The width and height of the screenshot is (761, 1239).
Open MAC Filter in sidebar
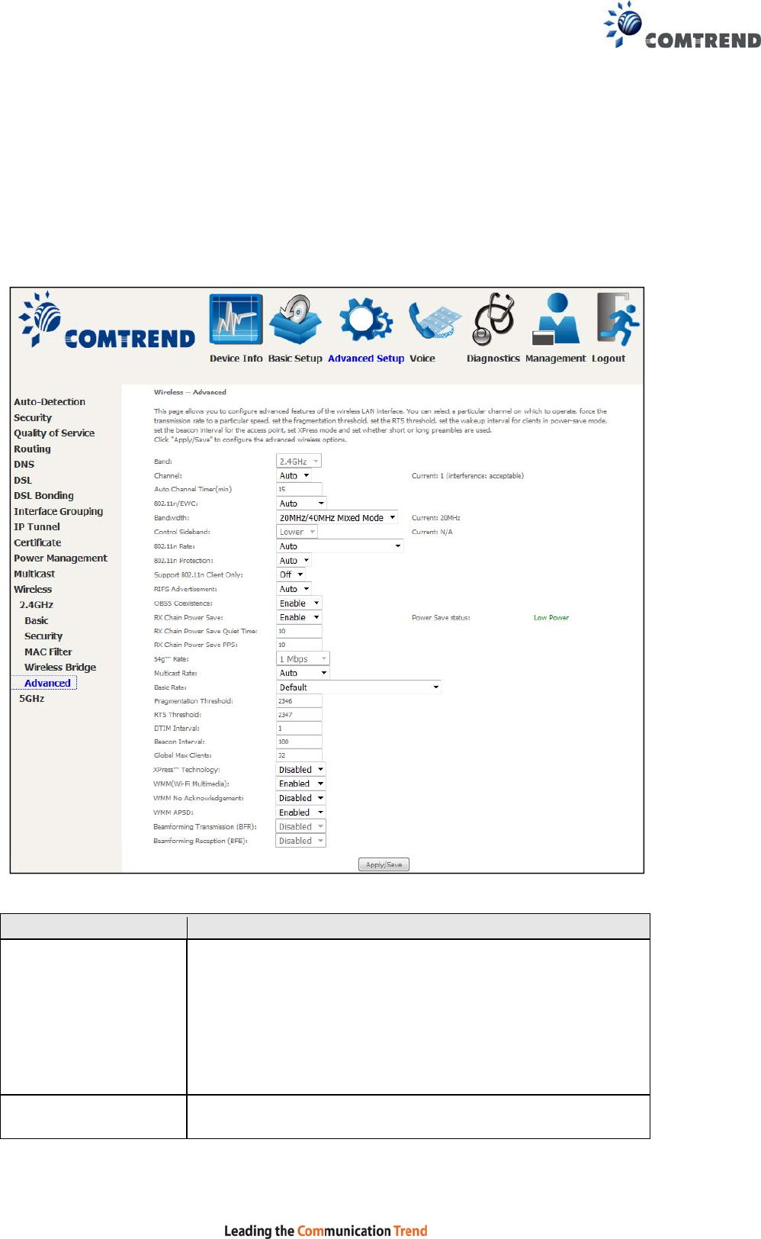pos(48,652)
